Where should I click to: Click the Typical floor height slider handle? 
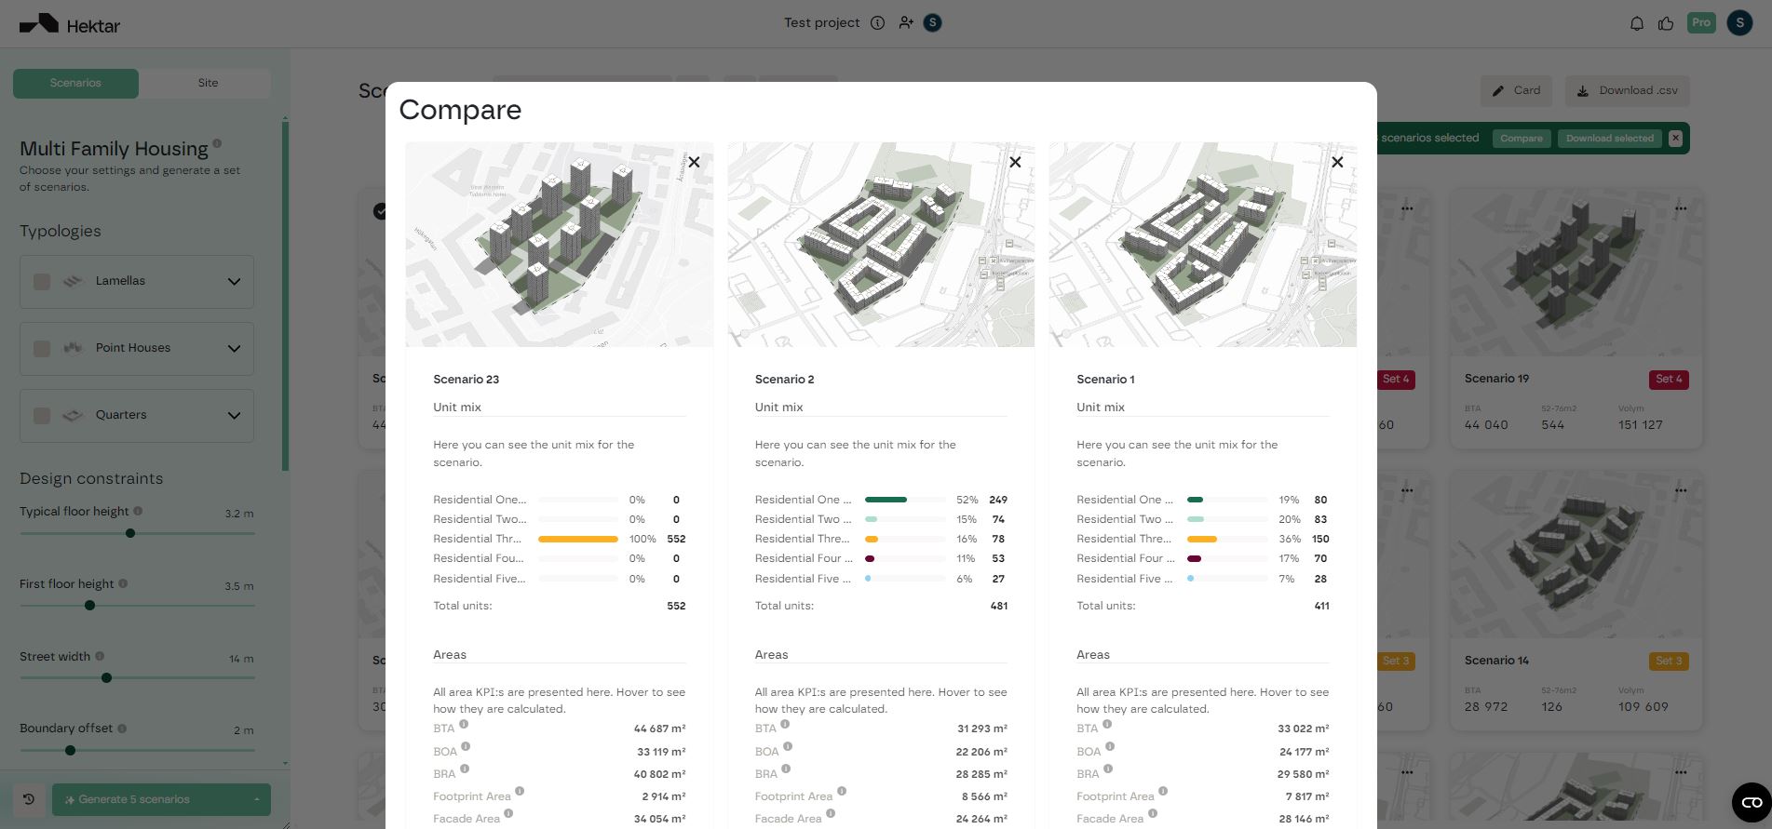pyautogui.click(x=130, y=533)
